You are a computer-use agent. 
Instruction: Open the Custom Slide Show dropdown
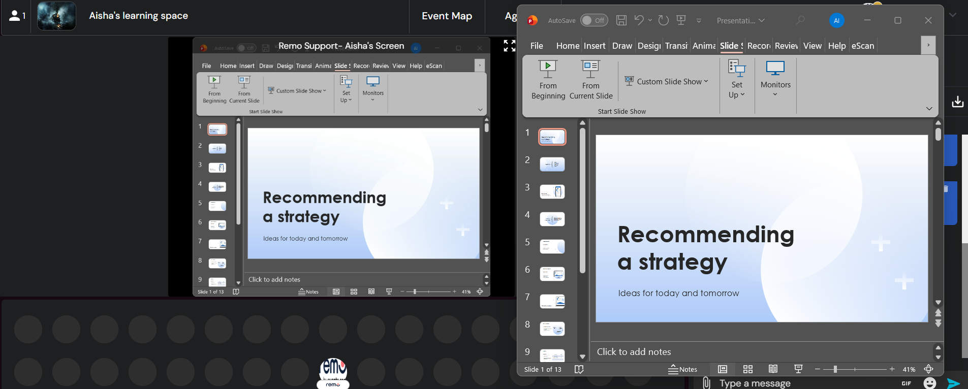(666, 82)
